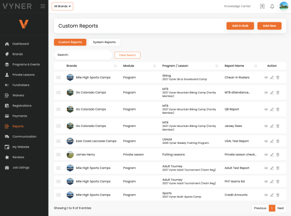View the Adult Test Report with the eye icon
This screenshot has height=216, width=291.
coord(266,168)
